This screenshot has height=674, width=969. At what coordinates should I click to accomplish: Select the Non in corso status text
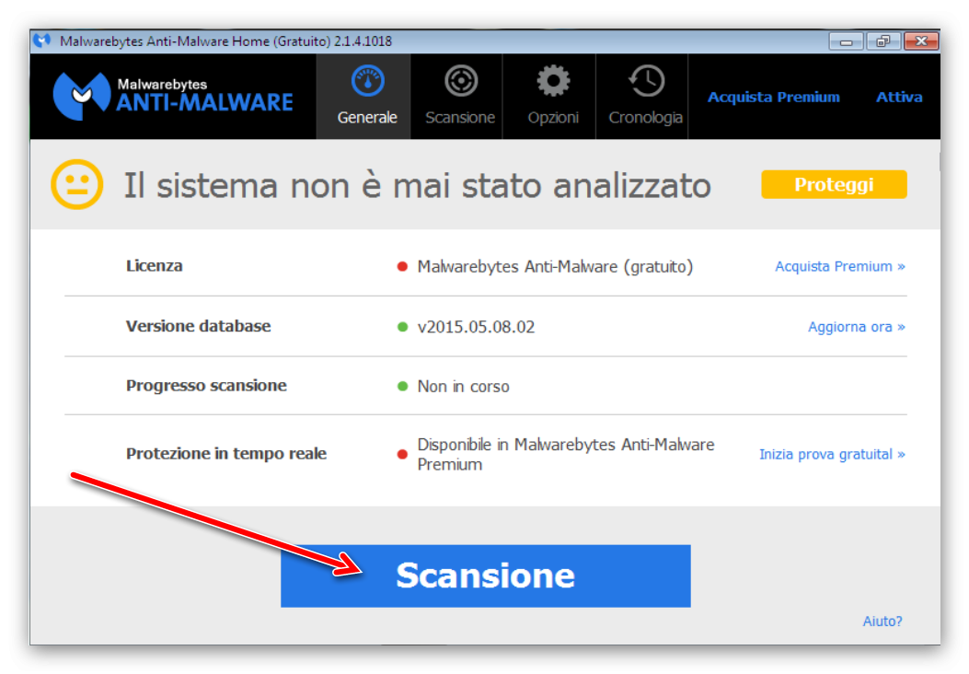[463, 387]
